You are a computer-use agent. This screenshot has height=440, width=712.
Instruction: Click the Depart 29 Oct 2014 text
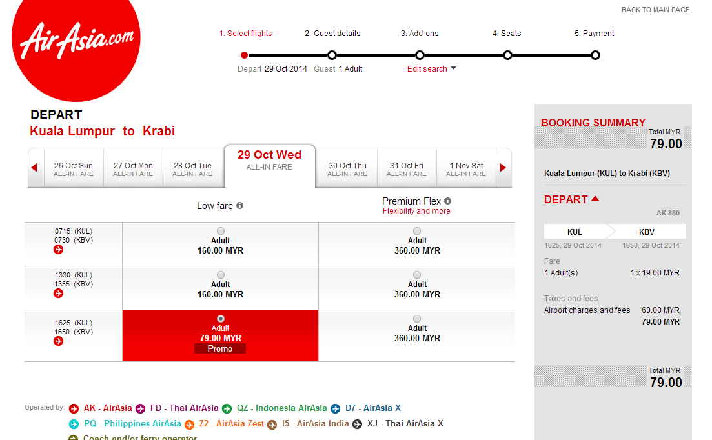272,69
